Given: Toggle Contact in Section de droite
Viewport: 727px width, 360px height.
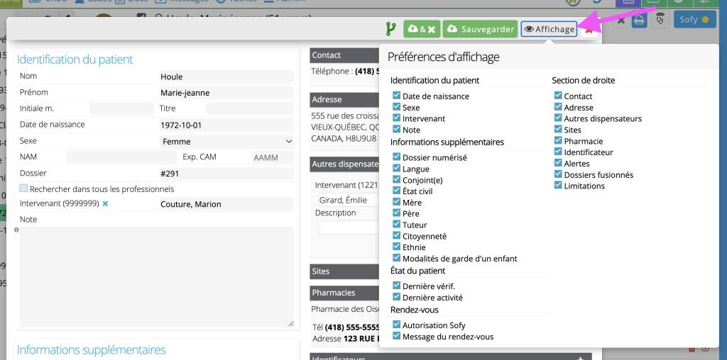Looking at the screenshot, I should click(x=558, y=96).
